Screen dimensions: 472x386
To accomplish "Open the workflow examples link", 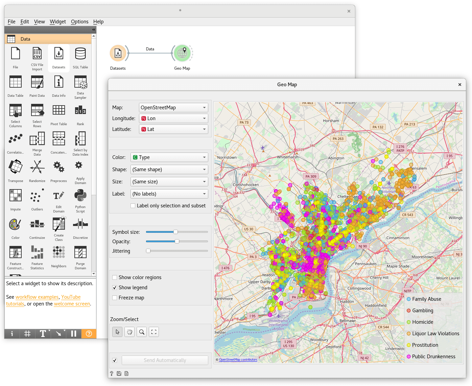I will pos(37,297).
